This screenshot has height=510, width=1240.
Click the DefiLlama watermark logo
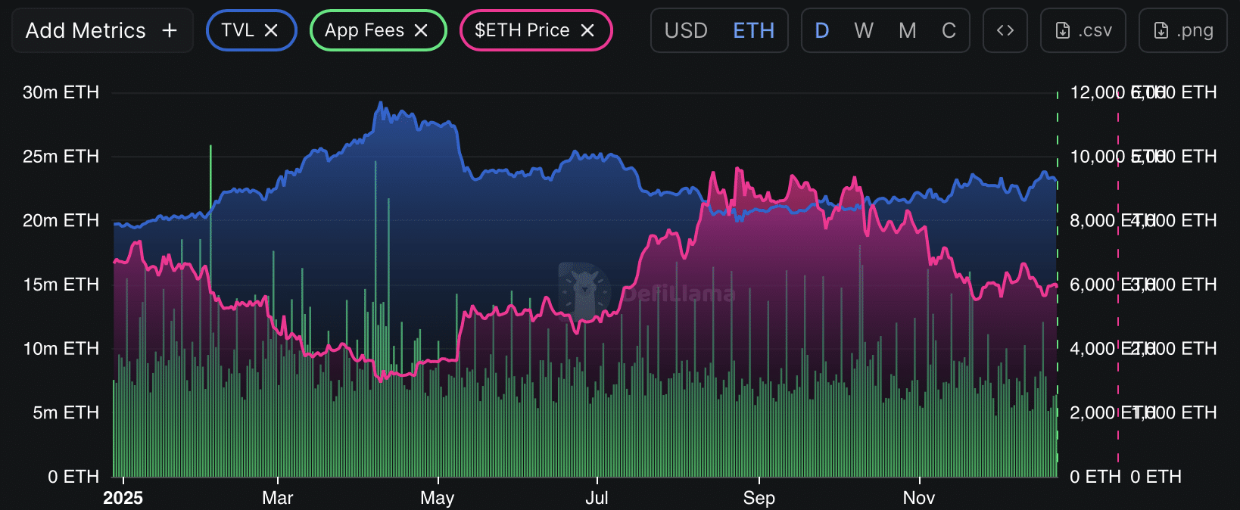coord(583,290)
